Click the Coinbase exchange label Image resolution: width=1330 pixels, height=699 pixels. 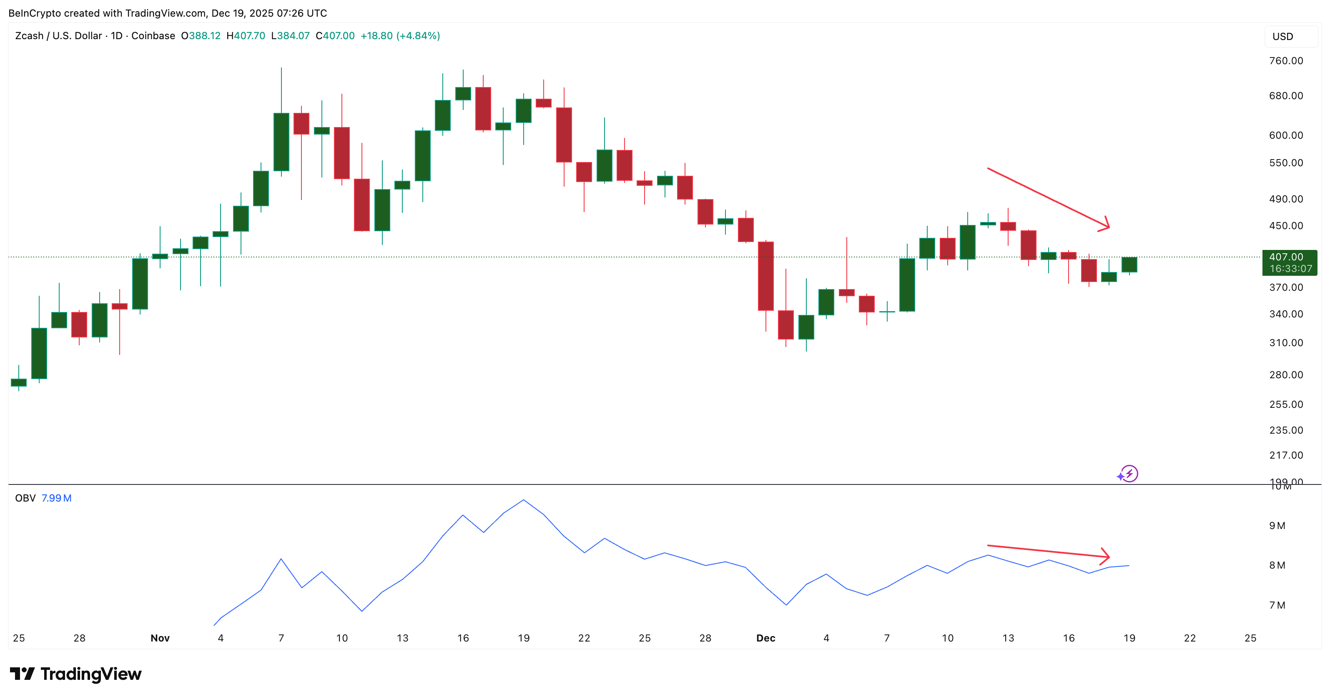153,36
